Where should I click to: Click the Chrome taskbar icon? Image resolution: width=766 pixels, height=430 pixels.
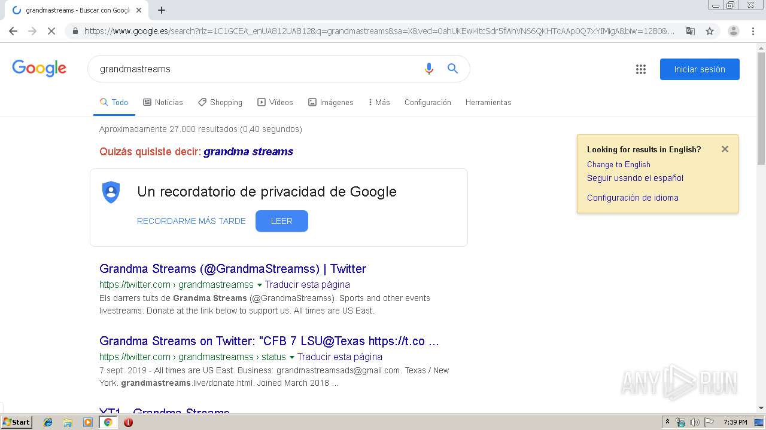pyautogui.click(x=108, y=422)
